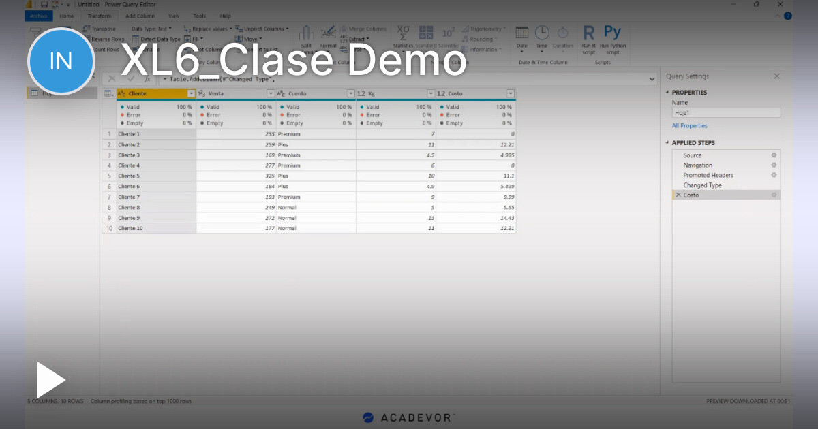Close the Query Settings pane
This screenshot has width=818, height=429.
776,76
